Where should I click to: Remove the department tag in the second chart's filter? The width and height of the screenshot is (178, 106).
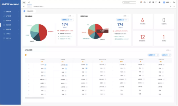(x=123, y=20)
